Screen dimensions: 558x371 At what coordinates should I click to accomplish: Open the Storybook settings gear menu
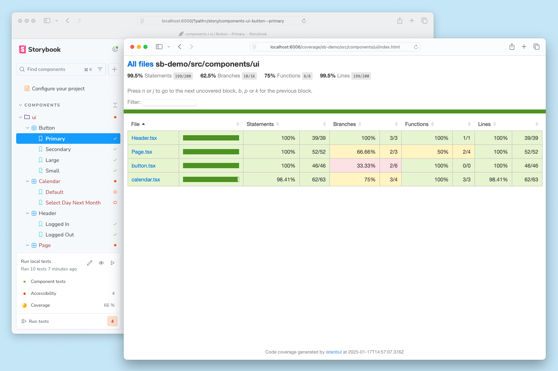click(x=115, y=48)
